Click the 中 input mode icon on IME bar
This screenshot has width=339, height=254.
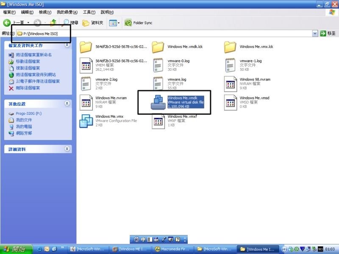tap(143, 239)
